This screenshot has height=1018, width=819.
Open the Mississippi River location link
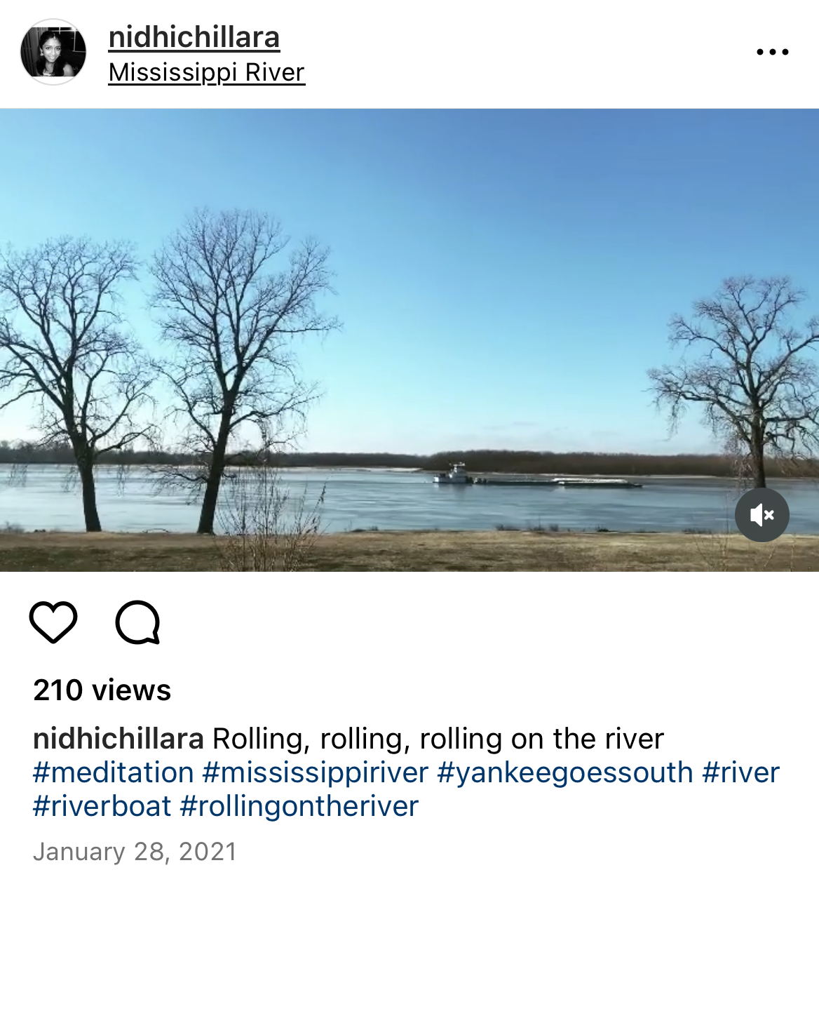tap(207, 72)
